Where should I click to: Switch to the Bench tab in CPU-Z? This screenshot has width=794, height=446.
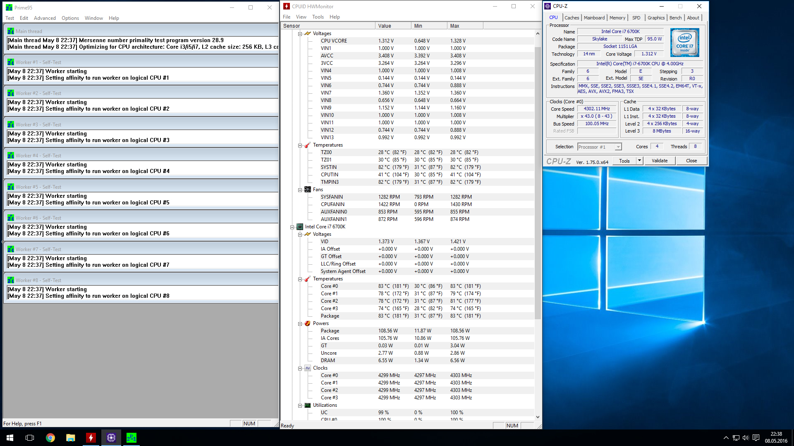(675, 18)
